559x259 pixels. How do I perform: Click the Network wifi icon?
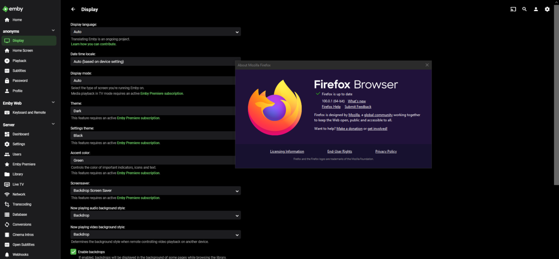(7, 194)
